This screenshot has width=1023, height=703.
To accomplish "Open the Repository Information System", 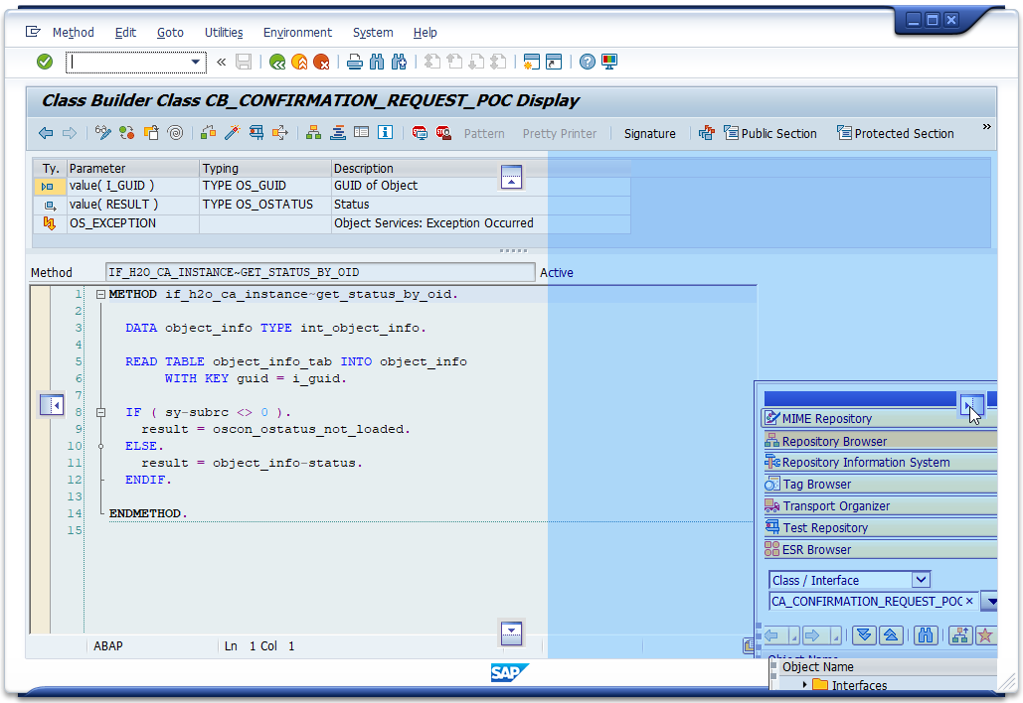I will tap(880, 463).
